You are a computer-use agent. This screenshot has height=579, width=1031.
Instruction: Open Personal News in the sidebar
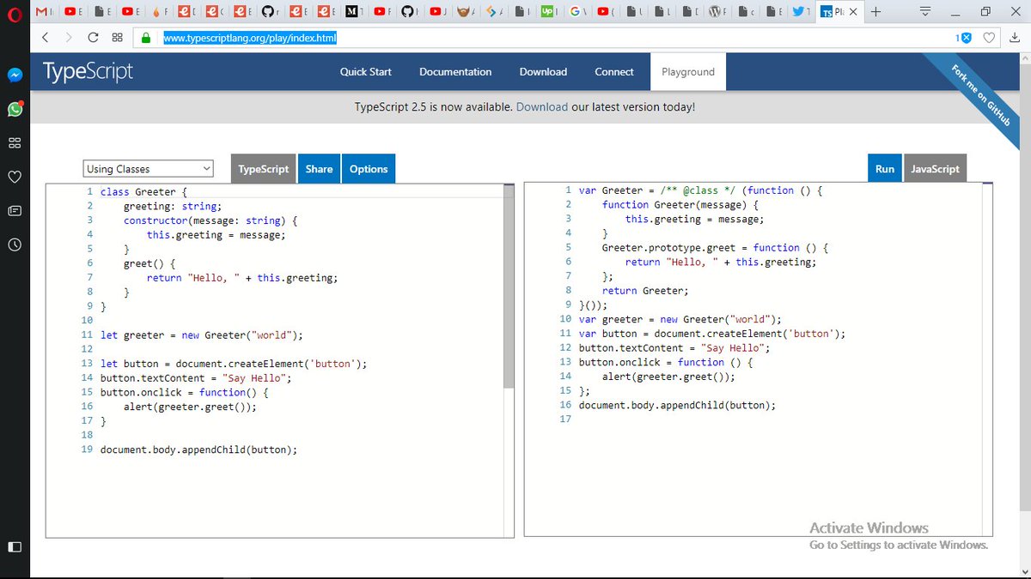15,210
